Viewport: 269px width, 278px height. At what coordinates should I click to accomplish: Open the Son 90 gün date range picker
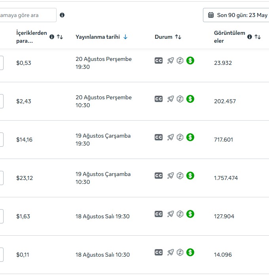(236, 15)
